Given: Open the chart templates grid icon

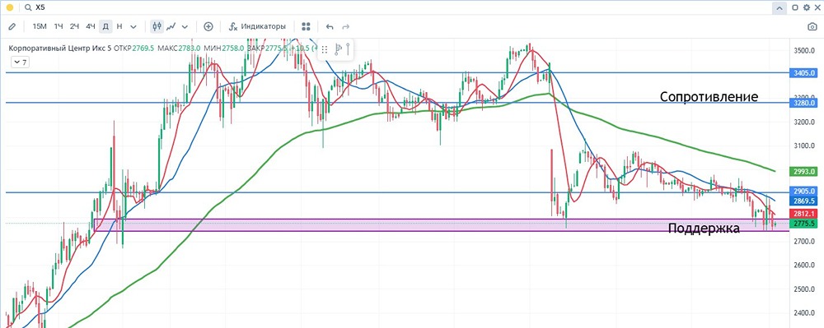Looking at the screenshot, I should click(307, 26).
